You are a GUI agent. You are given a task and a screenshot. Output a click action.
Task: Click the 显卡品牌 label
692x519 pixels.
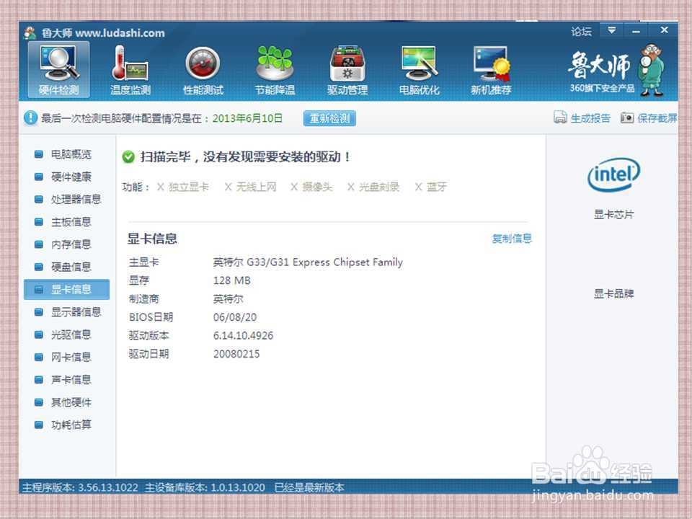click(613, 294)
